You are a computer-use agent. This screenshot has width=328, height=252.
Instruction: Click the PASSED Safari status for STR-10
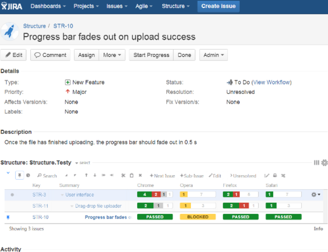(283, 217)
